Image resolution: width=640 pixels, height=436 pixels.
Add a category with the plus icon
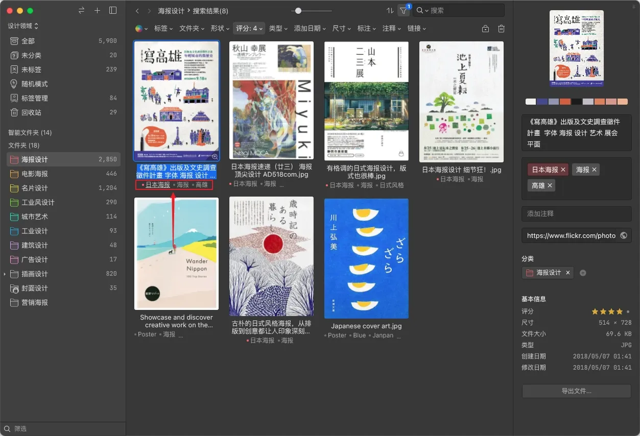coord(583,273)
